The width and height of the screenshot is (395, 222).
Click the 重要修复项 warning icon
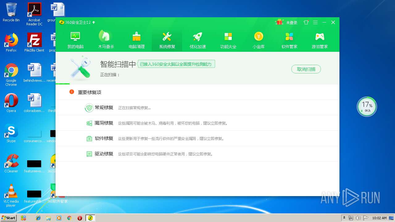click(x=72, y=92)
